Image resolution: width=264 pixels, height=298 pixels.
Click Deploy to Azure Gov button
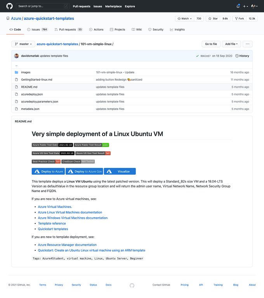point(84,171)
